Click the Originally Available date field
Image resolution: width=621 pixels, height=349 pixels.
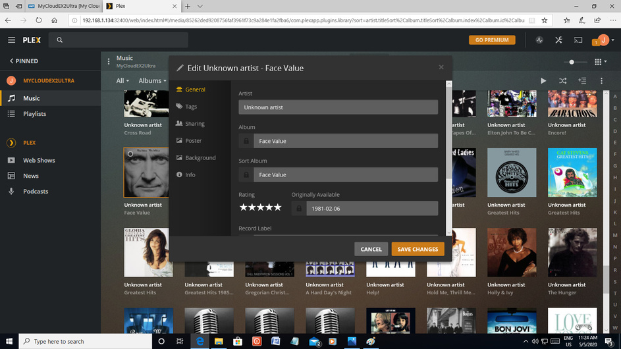point(372,208)
